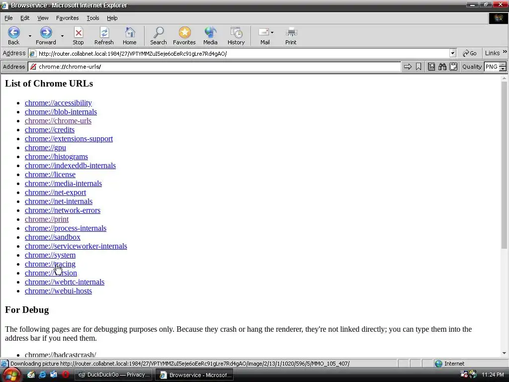This screenshot has height=382, width=509.
Task: Switch to DuckDuckGo taskbar window
Action: coord(114,375)
